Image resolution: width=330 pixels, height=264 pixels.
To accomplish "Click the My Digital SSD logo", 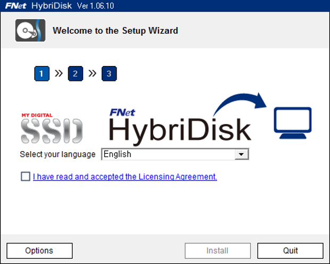I will point(52,128).
